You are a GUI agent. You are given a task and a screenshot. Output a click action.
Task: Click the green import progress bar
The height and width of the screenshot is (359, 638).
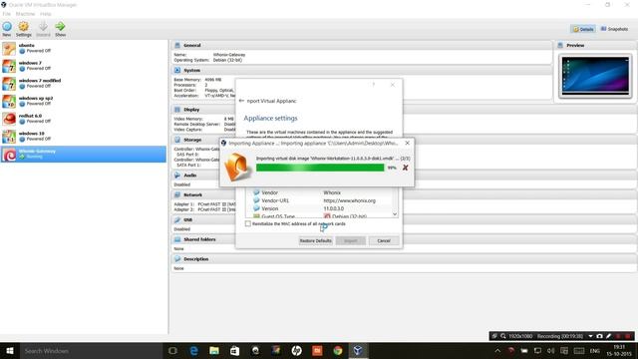320,168
